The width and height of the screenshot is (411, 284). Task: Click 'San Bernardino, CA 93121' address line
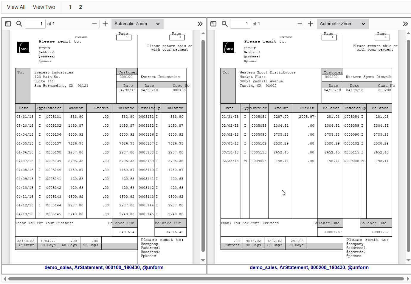[x=61, y=86]
